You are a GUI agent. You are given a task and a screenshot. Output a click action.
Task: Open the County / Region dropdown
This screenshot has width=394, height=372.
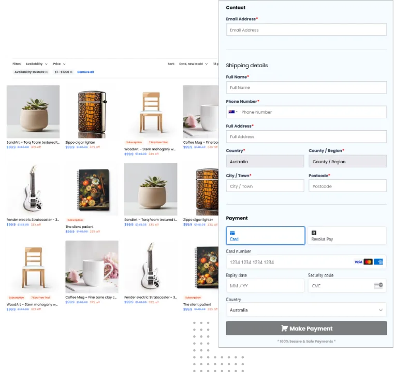tap(347, 161)
